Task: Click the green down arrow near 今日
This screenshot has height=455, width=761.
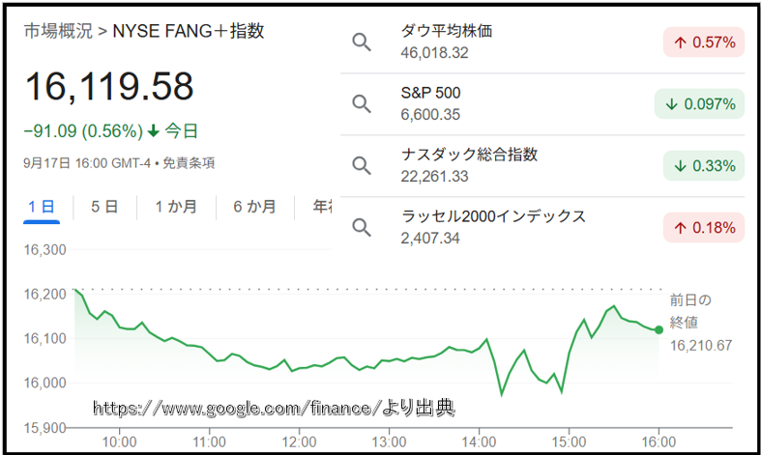Action: click(x=154, y=131)
